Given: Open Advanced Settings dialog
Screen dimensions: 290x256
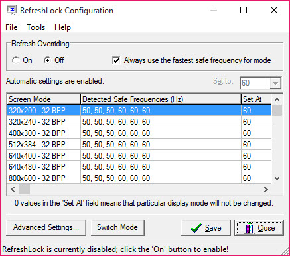Looking at the screenshot, I should click(x=46, y=227).
